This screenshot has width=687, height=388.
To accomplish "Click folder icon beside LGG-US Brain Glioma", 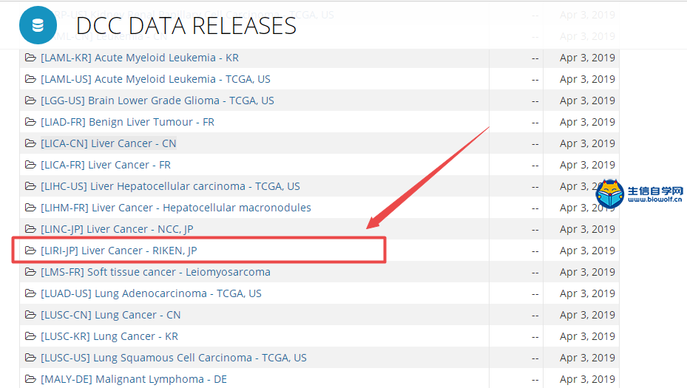I will (30, 101).
